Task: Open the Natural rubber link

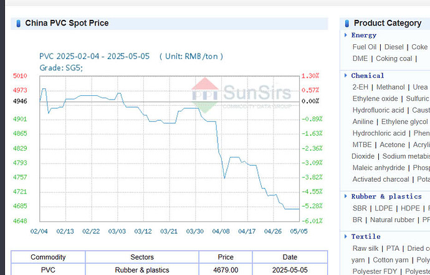Action: pyautogui.click(x=392, y=220)
